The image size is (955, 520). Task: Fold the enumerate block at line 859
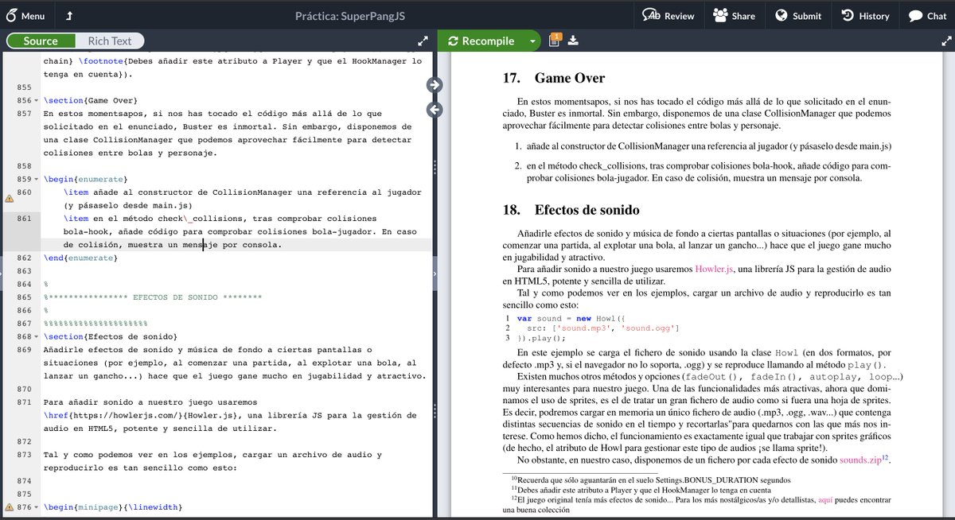click(x=36, y=180)
